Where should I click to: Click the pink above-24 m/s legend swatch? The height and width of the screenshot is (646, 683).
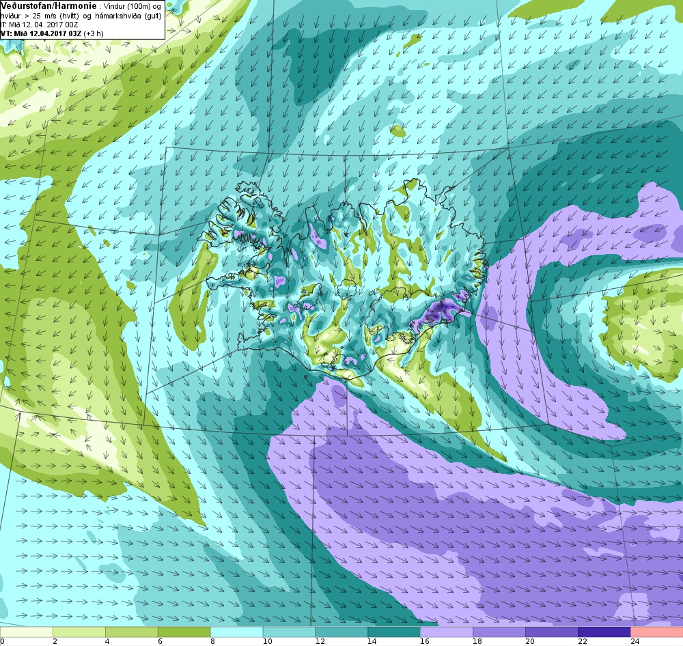coord(656,632)
